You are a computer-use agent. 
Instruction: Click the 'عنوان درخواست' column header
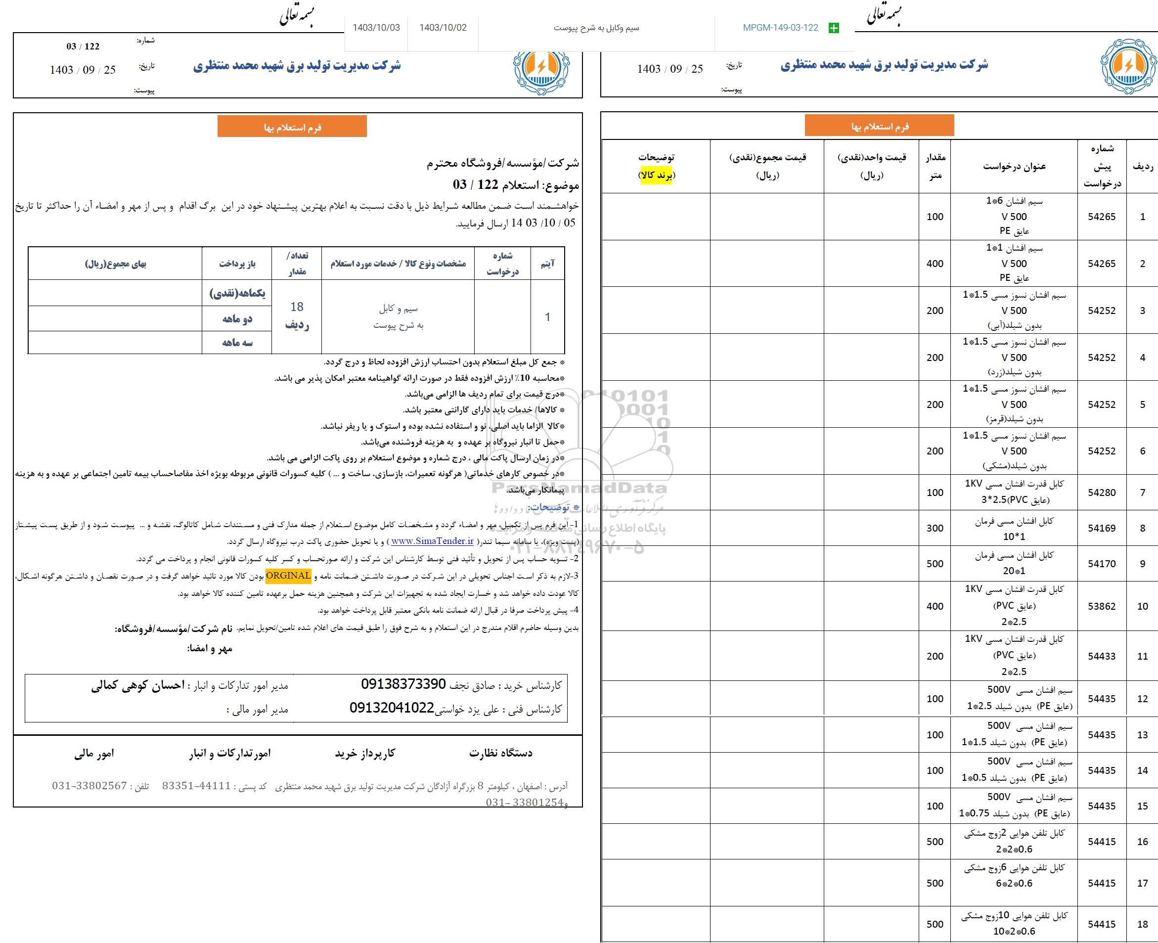coord(1014,167)
